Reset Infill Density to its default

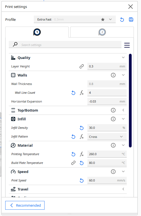click(82, 128)
